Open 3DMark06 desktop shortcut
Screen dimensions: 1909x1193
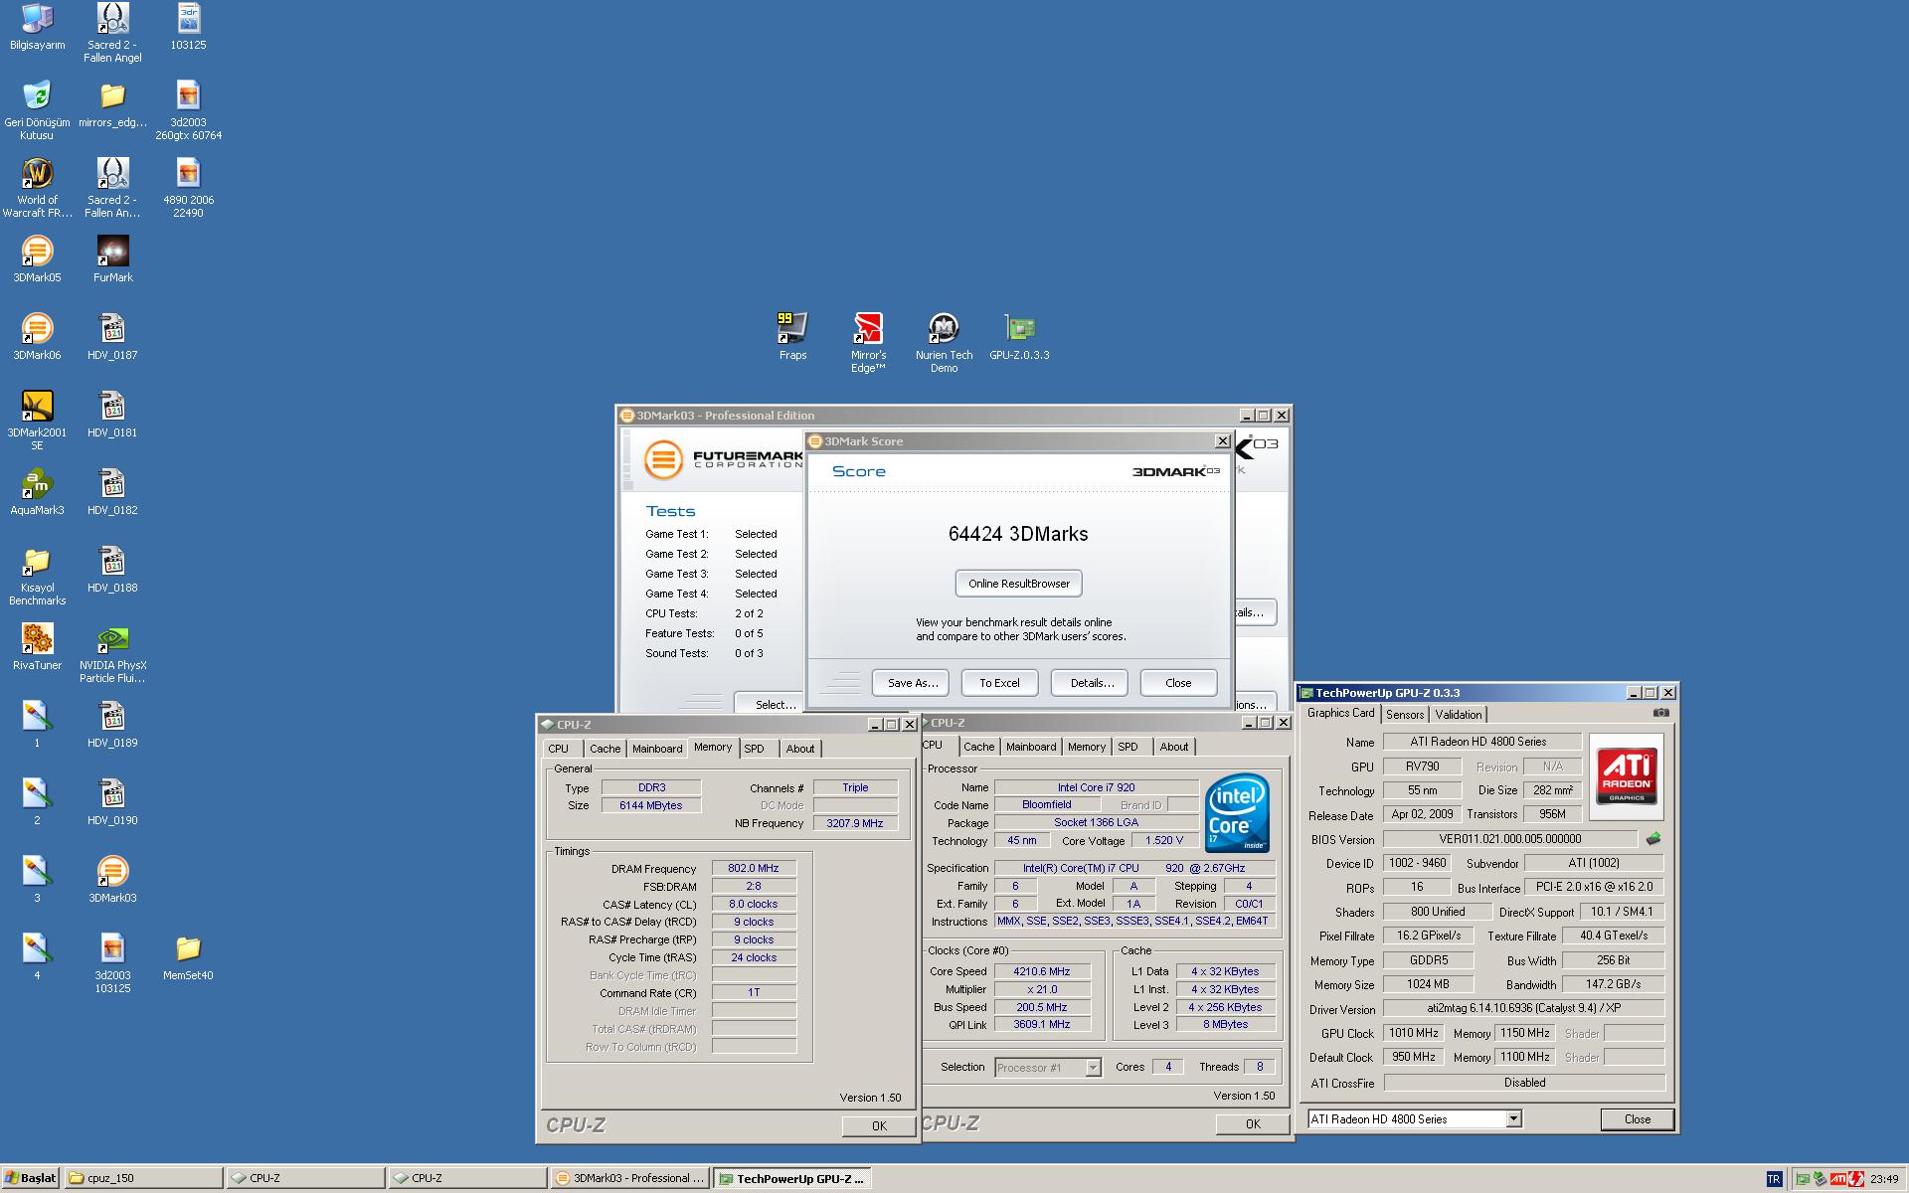(37, 337)
